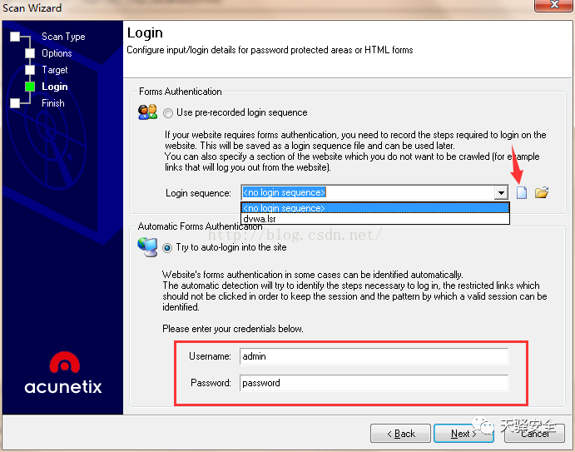The image size is (575, 452).
Task: Click the Password: label
Action: 211,383
